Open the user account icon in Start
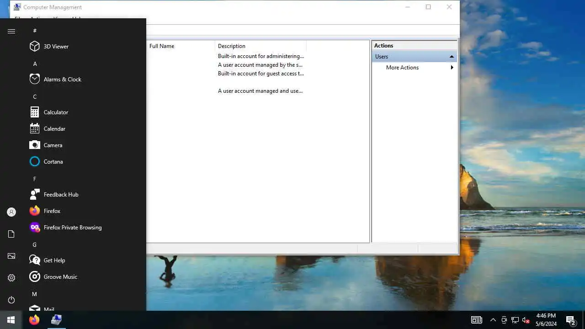Viewport: 585px width, 329px height. pos(11,212)
